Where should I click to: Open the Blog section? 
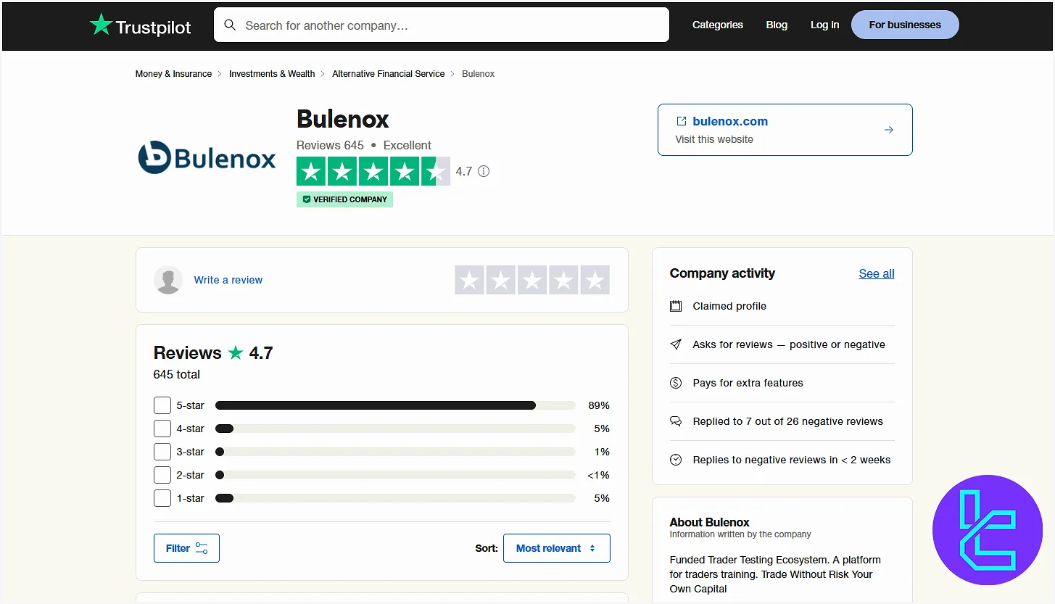pos(776,25)
